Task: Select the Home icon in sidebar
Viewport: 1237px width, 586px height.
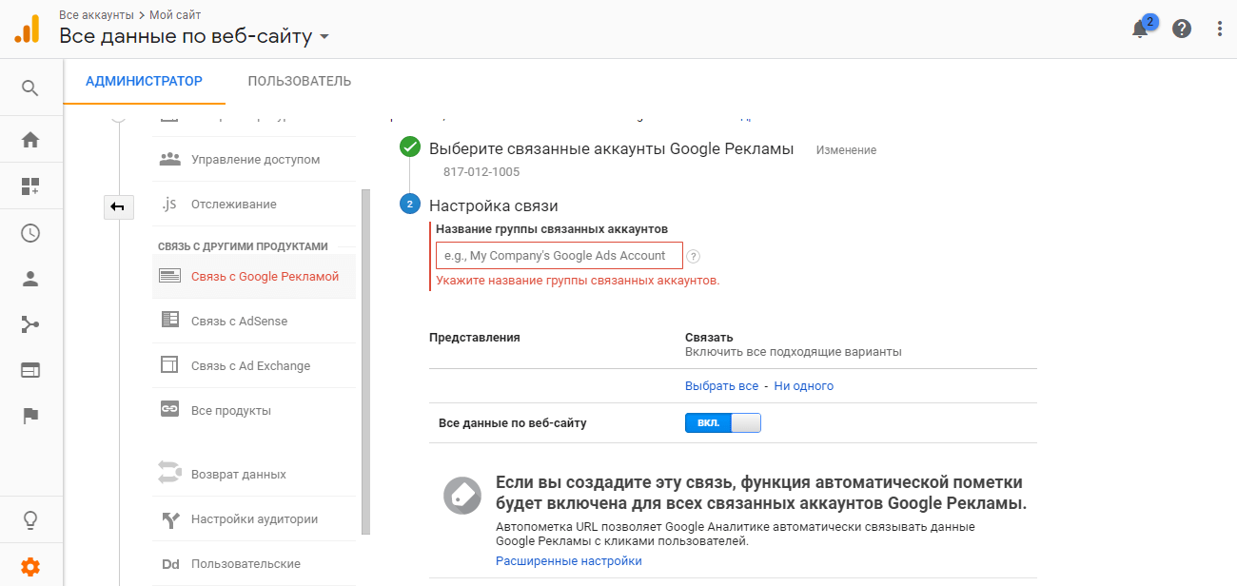Action: [x=29, y=138]
